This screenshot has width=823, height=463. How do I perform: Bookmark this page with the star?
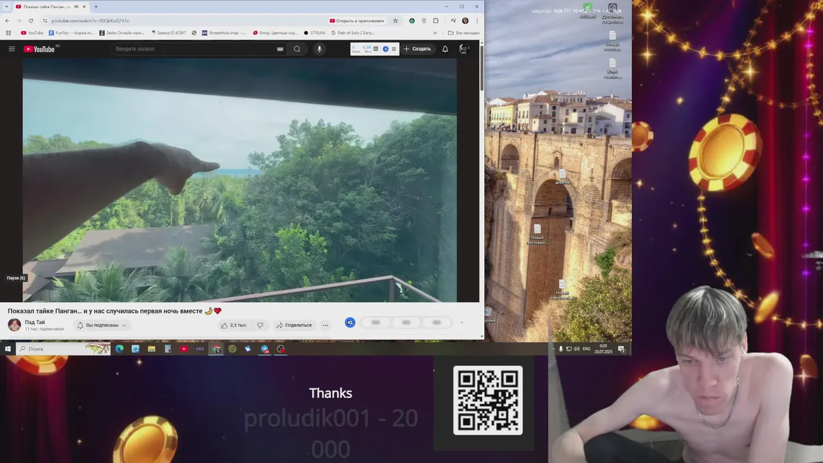pos(395,21)
